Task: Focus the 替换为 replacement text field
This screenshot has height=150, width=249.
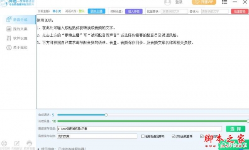Action: 215,12
